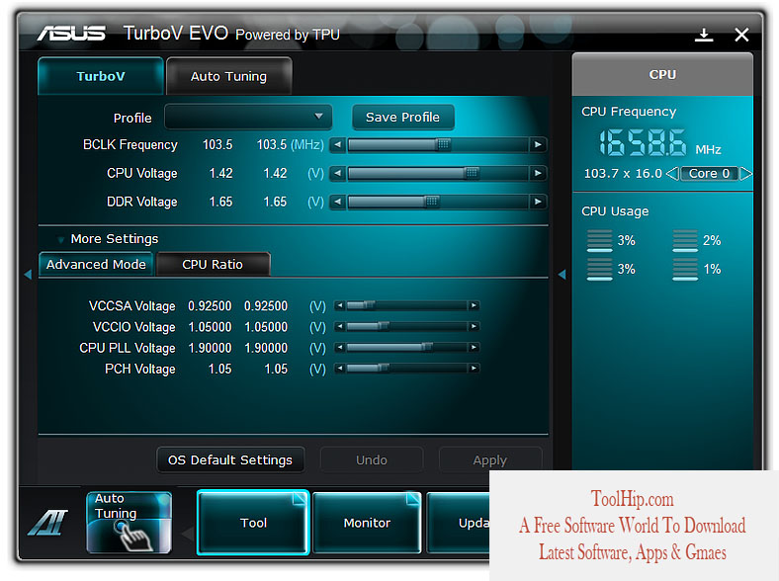Image resolution: width=779 pixels, height=581 pixels.
Task: Increase DDR Voltage with right arrow
Action: coord(538,202)
